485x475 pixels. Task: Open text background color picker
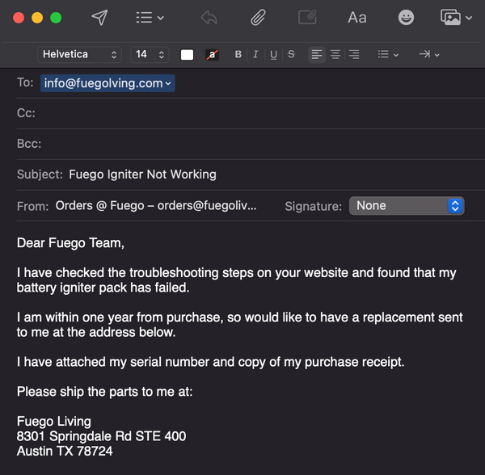(x=212, y=55)
